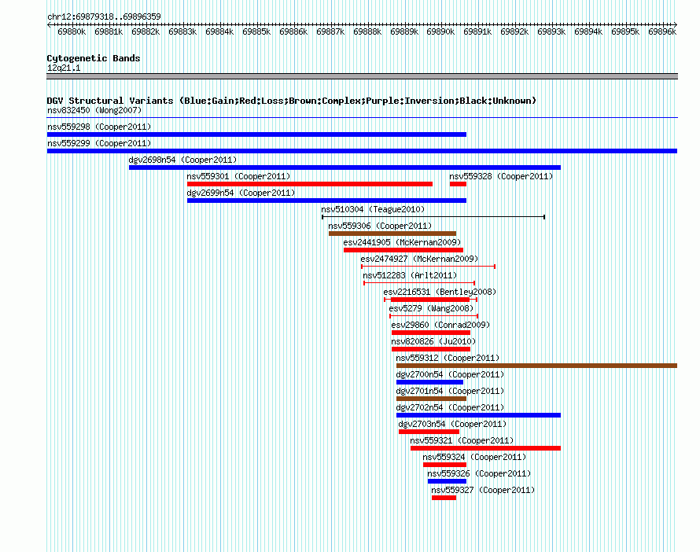
Task: Click esv2216531 (Bentley2008) label
Action: (440, 292)
